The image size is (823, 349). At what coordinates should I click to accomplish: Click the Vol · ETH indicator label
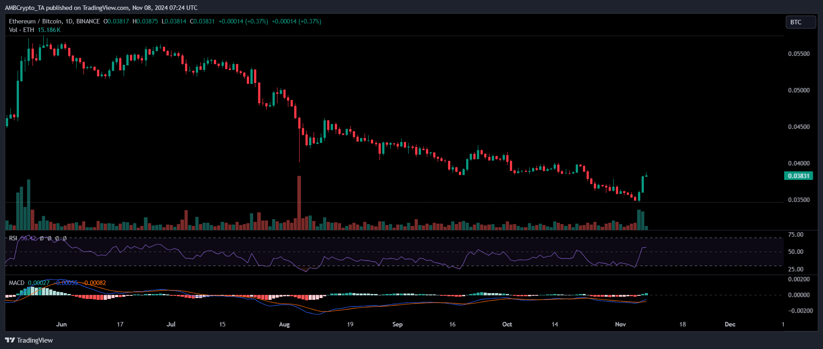(22, 30)
